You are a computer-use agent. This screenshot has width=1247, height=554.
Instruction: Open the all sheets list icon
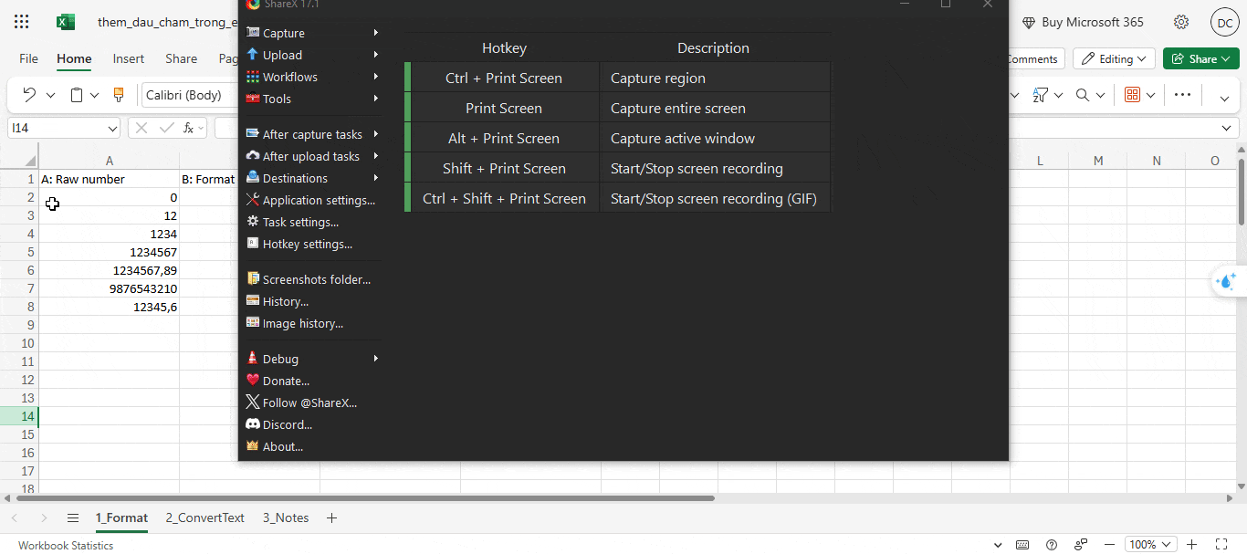pyautogui.click(x=73, y=518)
